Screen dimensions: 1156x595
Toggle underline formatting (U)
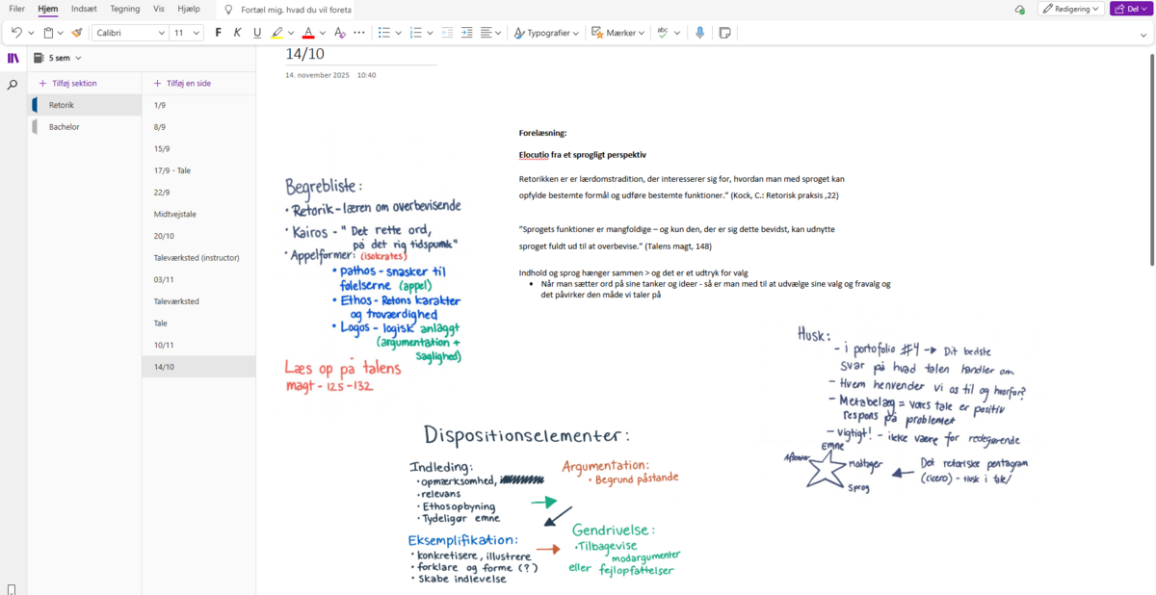(257, 33)
